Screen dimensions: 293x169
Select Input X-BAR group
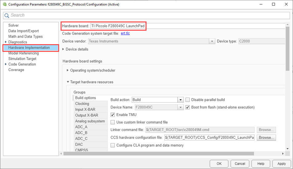point(90,109)
